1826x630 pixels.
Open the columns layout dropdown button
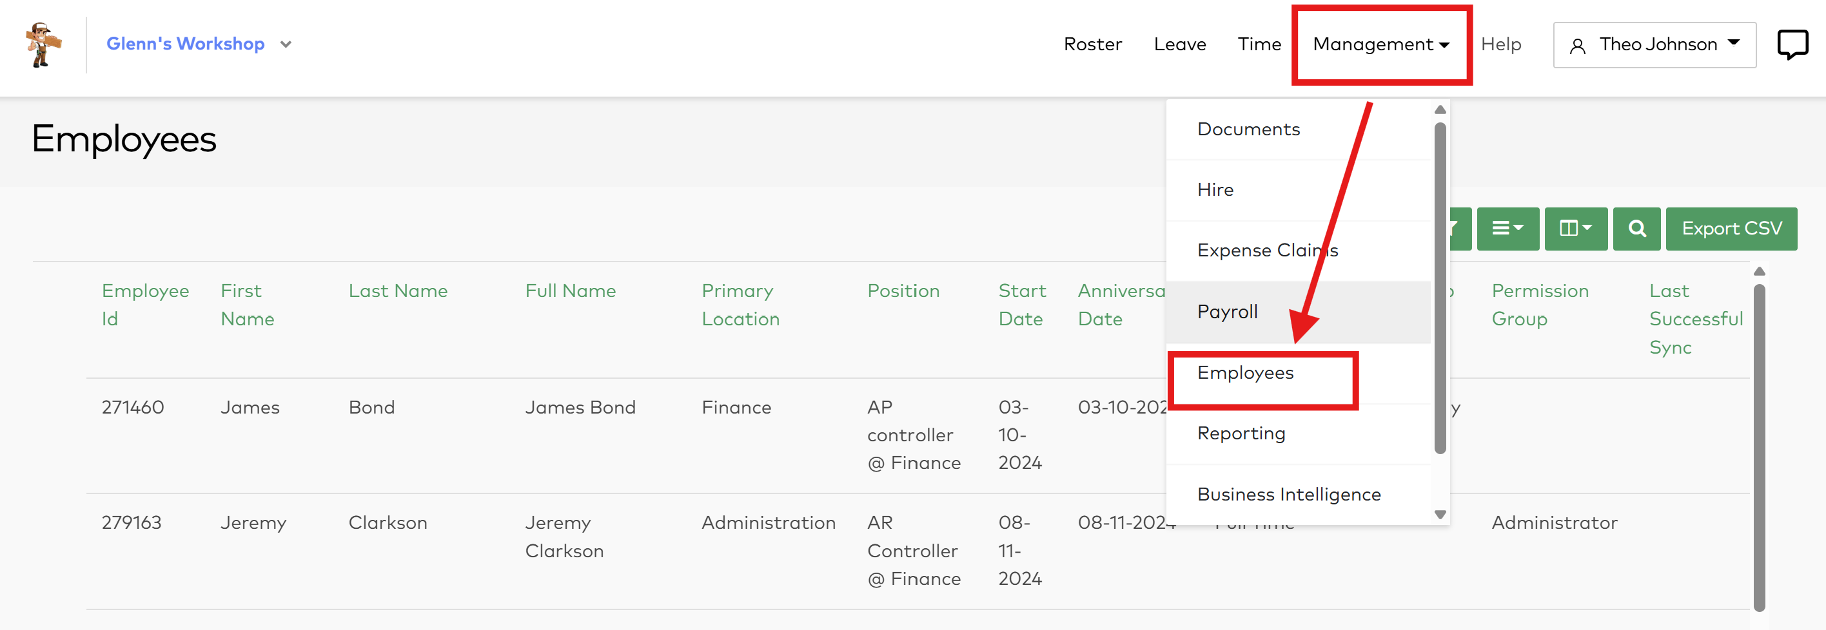point(1575,229)
